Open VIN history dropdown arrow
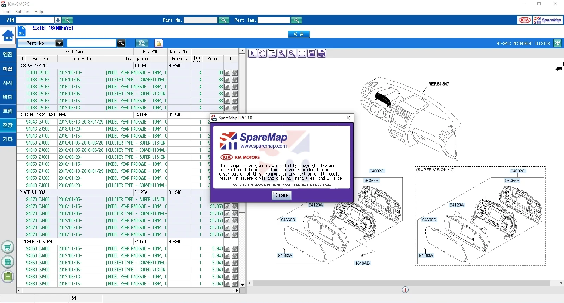 57,20
